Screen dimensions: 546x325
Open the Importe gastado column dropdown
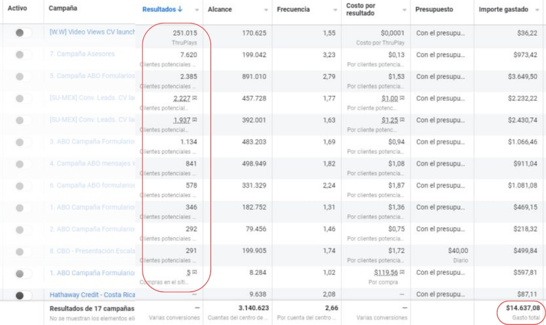(x=537, y=10)
